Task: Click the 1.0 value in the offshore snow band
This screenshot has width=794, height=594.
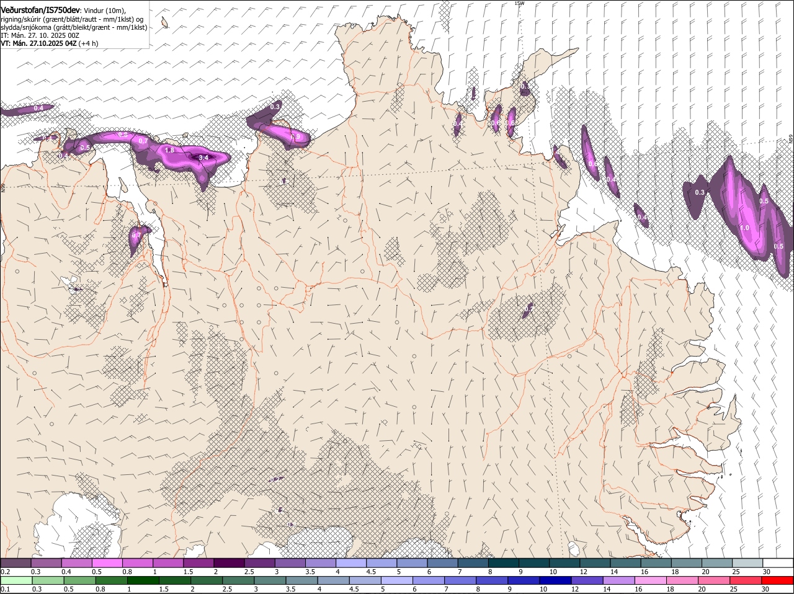Action: pos(744,228)
